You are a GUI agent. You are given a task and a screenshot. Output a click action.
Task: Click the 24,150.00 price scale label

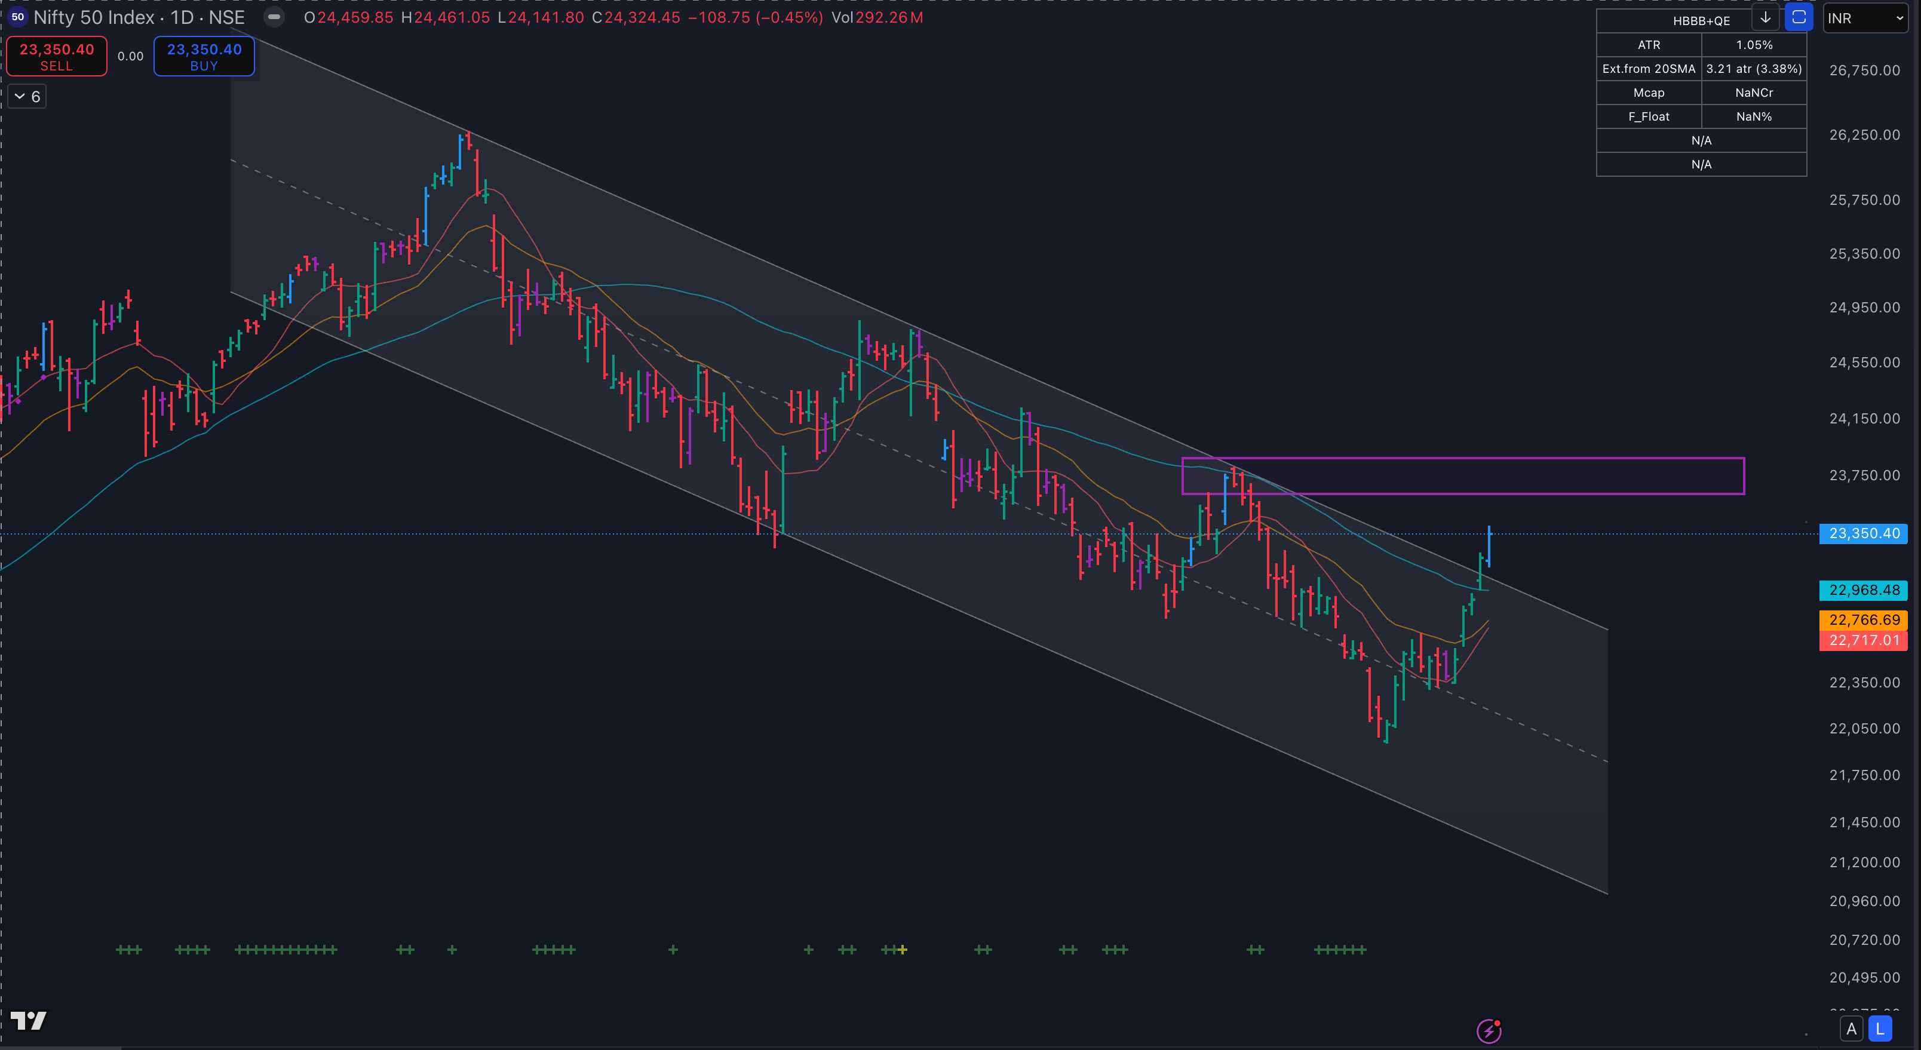point(1864,418)
